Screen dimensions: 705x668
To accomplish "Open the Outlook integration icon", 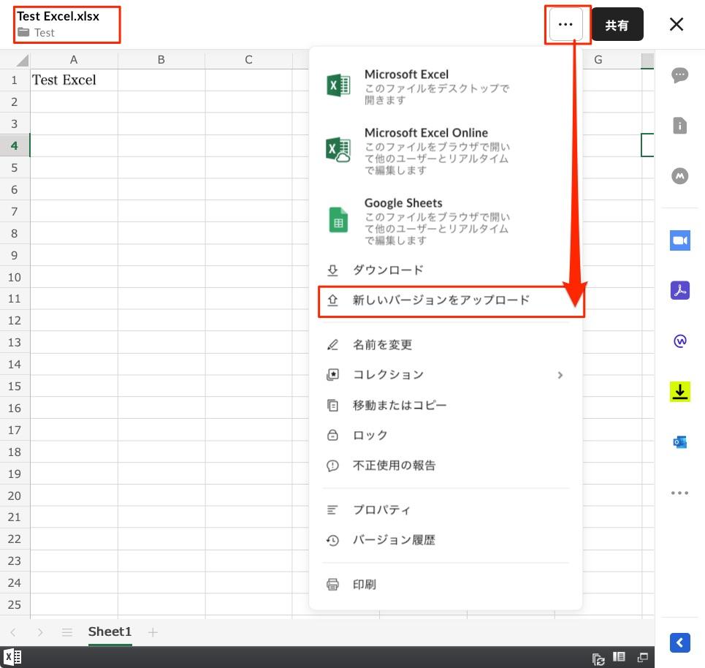I will [x=680, y=442].
